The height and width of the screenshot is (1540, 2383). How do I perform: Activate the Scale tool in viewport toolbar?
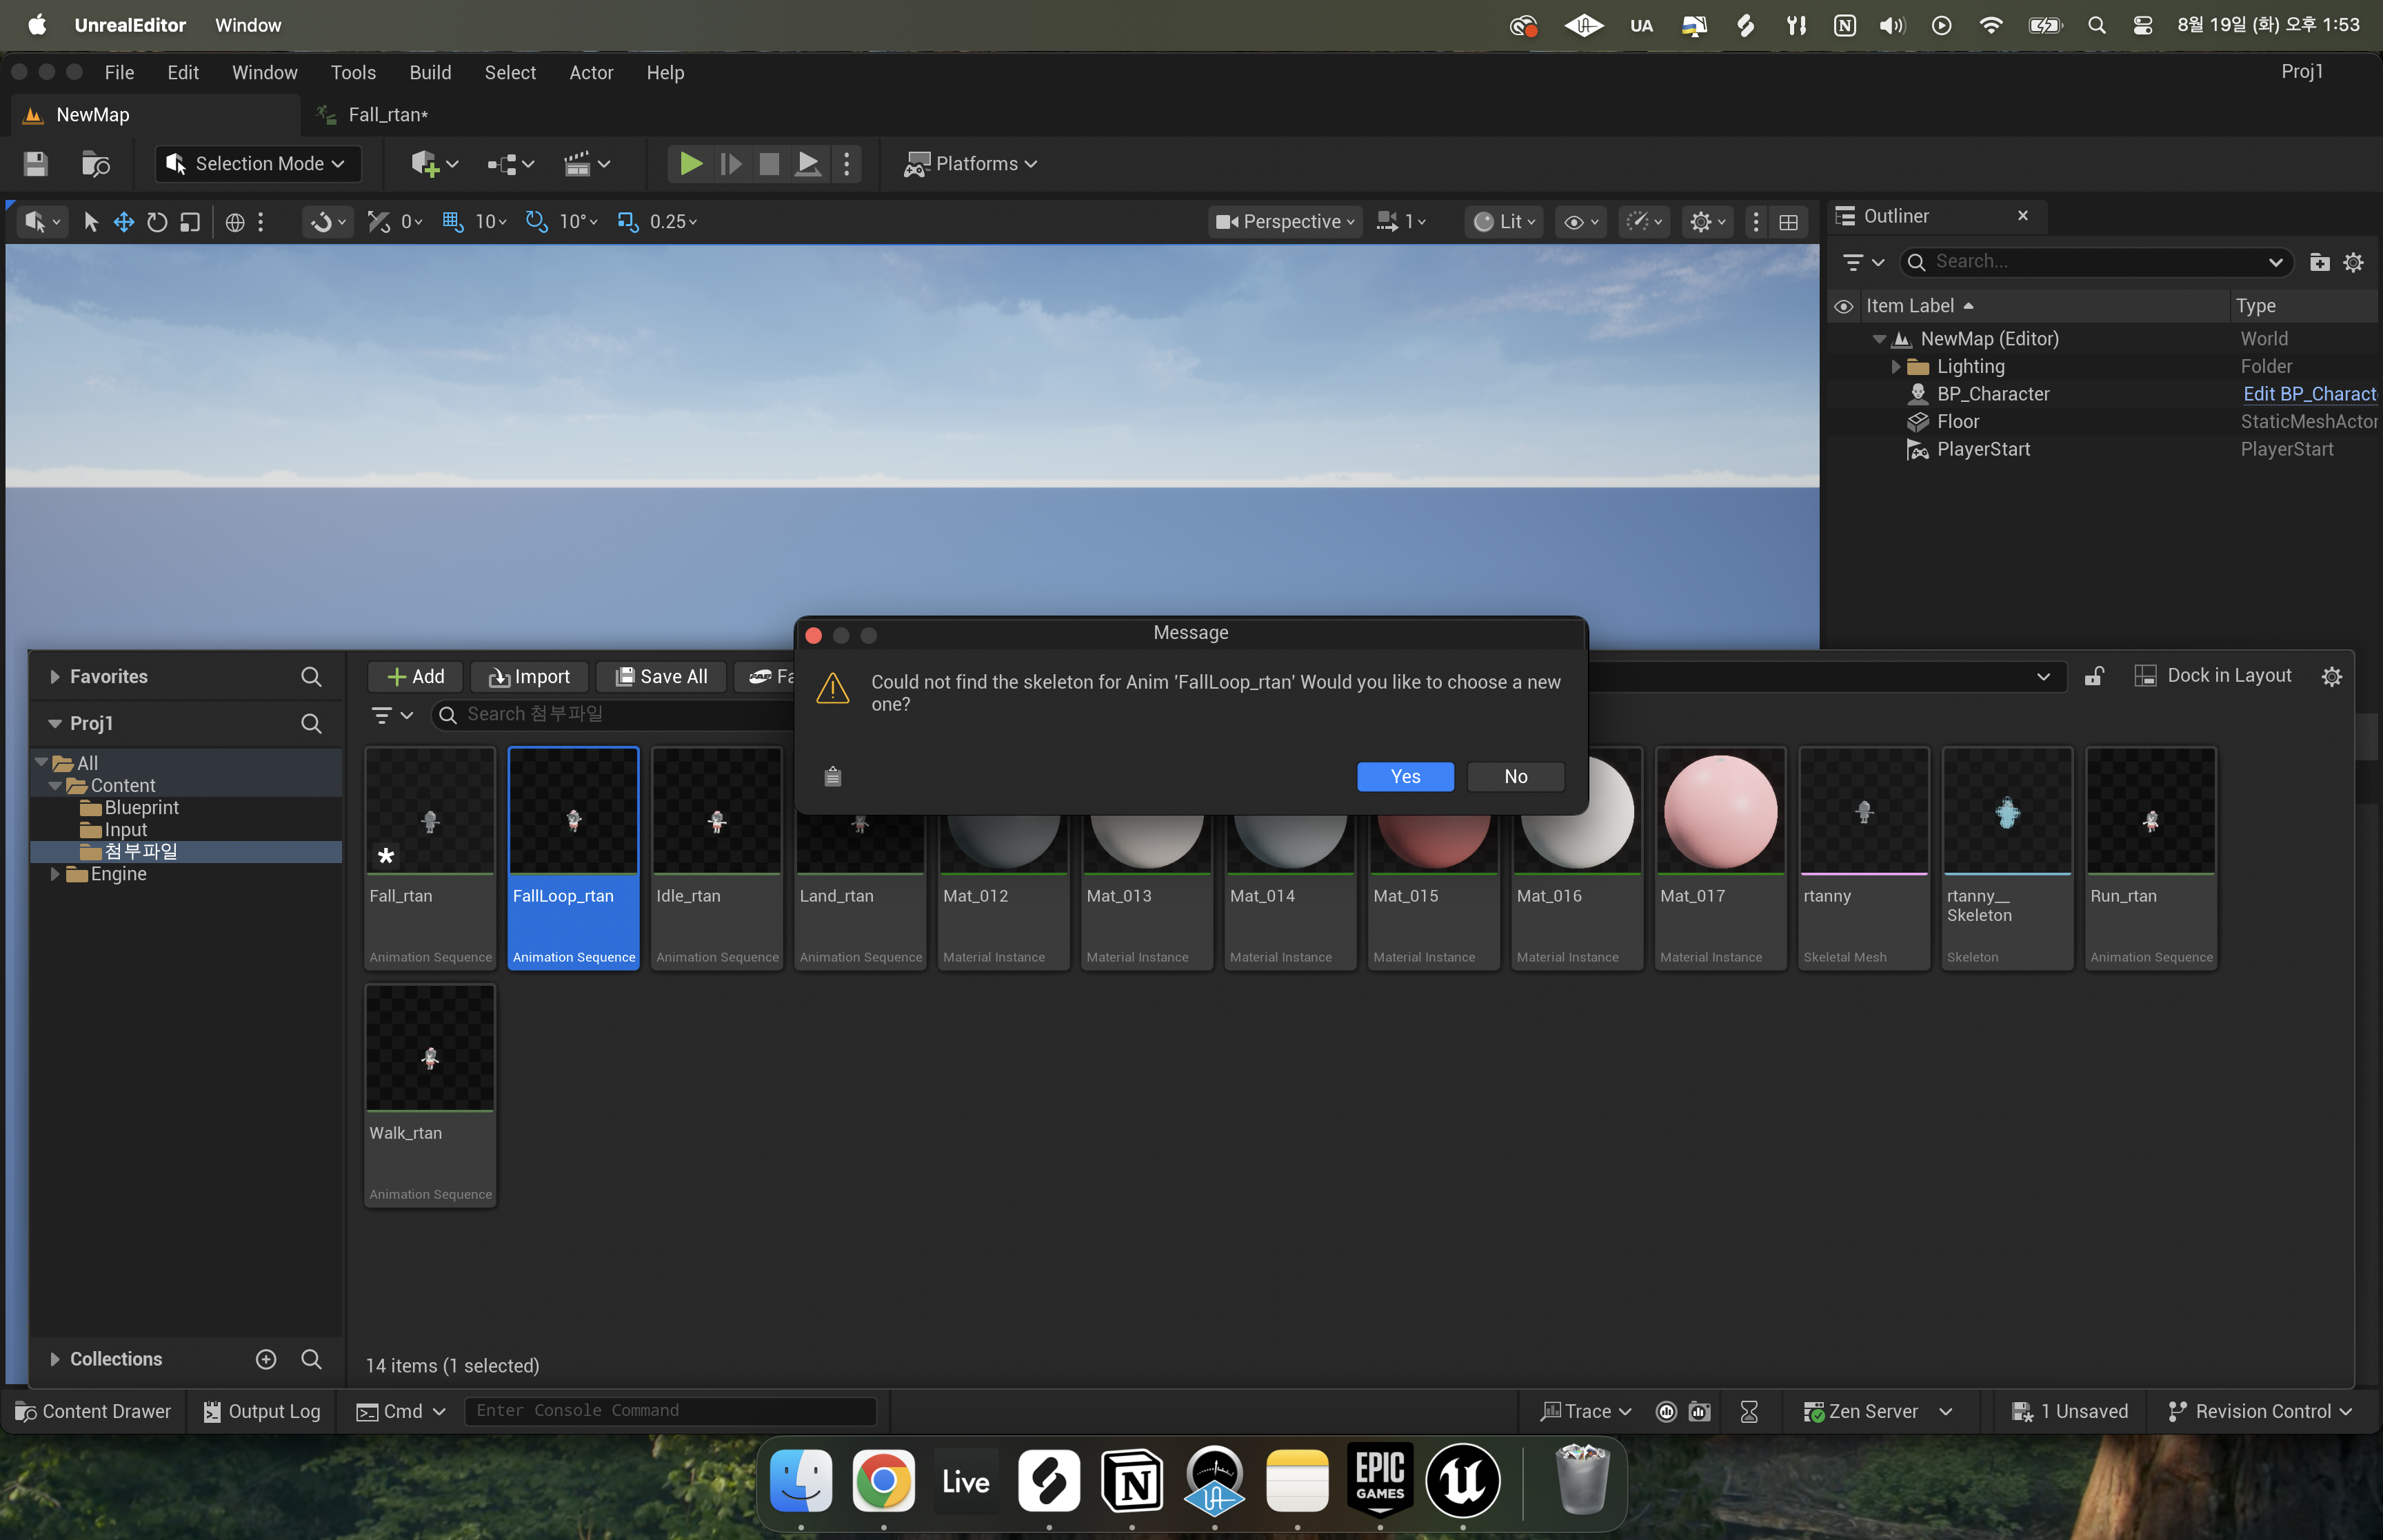point(190,222)
